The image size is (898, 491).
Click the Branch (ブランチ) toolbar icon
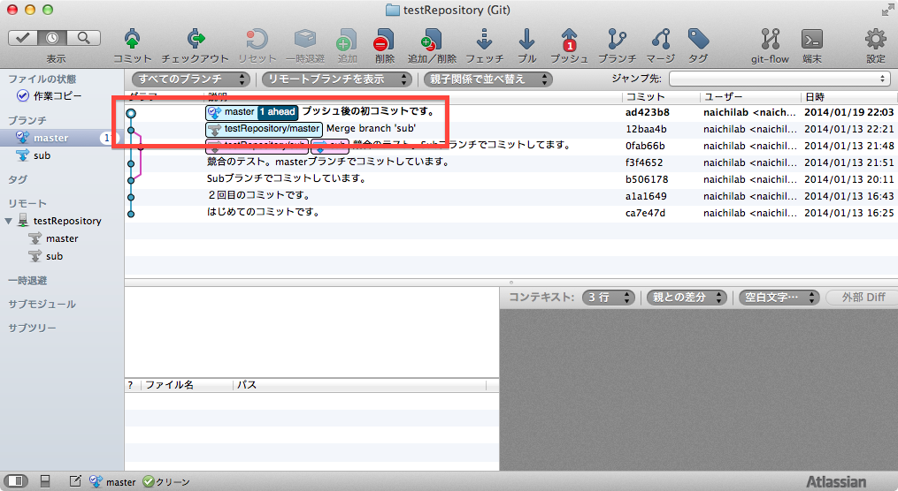[x=617, y=40]
